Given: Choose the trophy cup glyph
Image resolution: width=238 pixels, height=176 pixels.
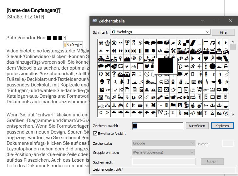Looking at the screenshot, I should [x=127, y=43].
